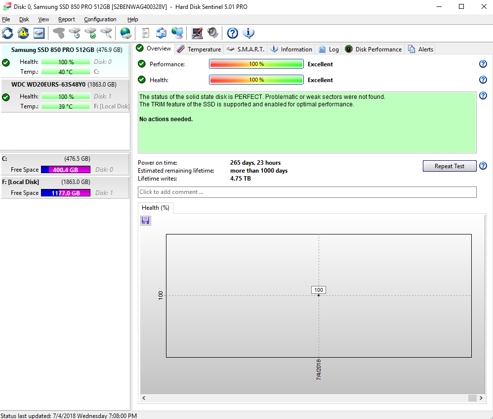
Task: Click the refresh disk status toolbar icon
Action: pyautogui.click(x=7, y=33)
